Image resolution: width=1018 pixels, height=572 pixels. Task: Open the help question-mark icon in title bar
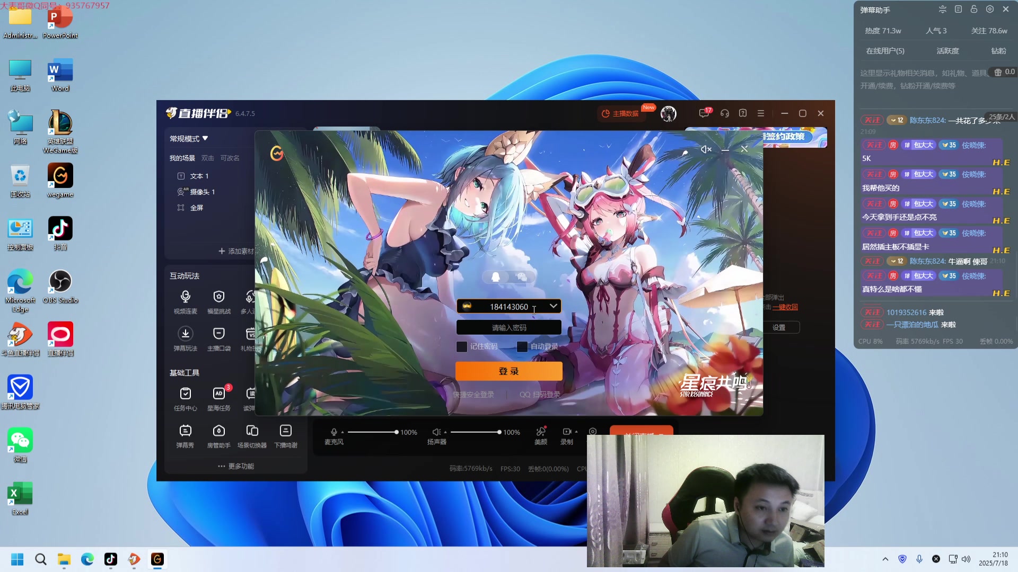743,113
